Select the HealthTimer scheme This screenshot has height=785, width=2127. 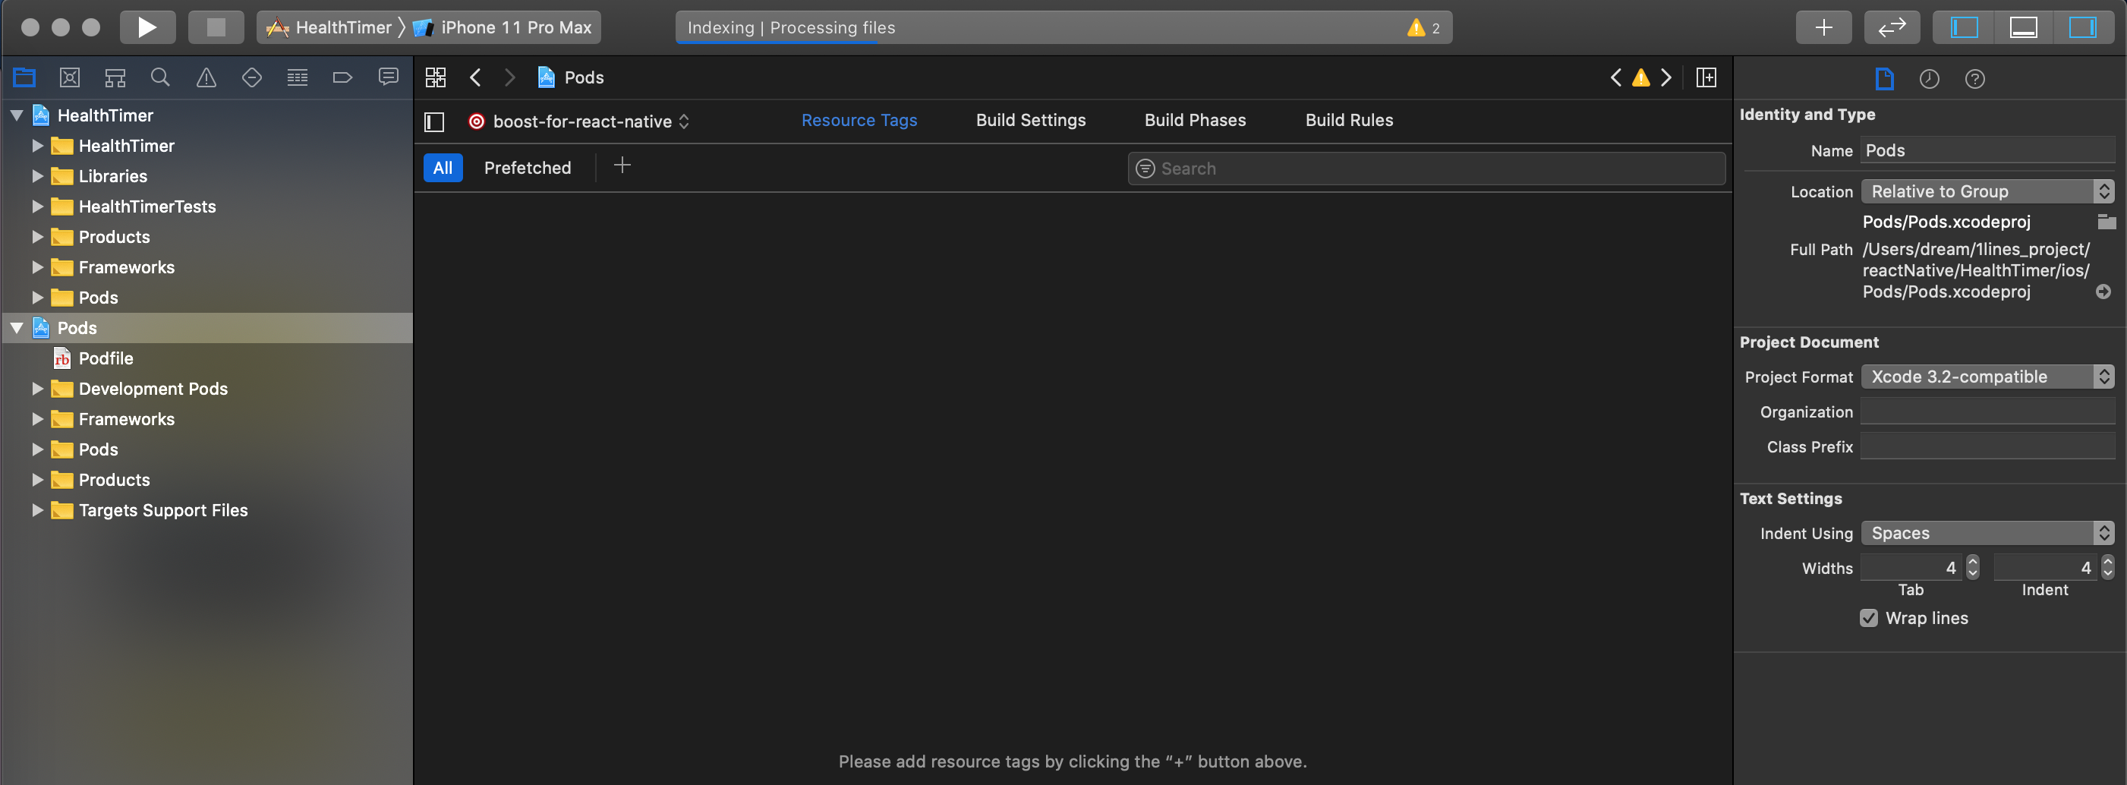tap(329, 27)
